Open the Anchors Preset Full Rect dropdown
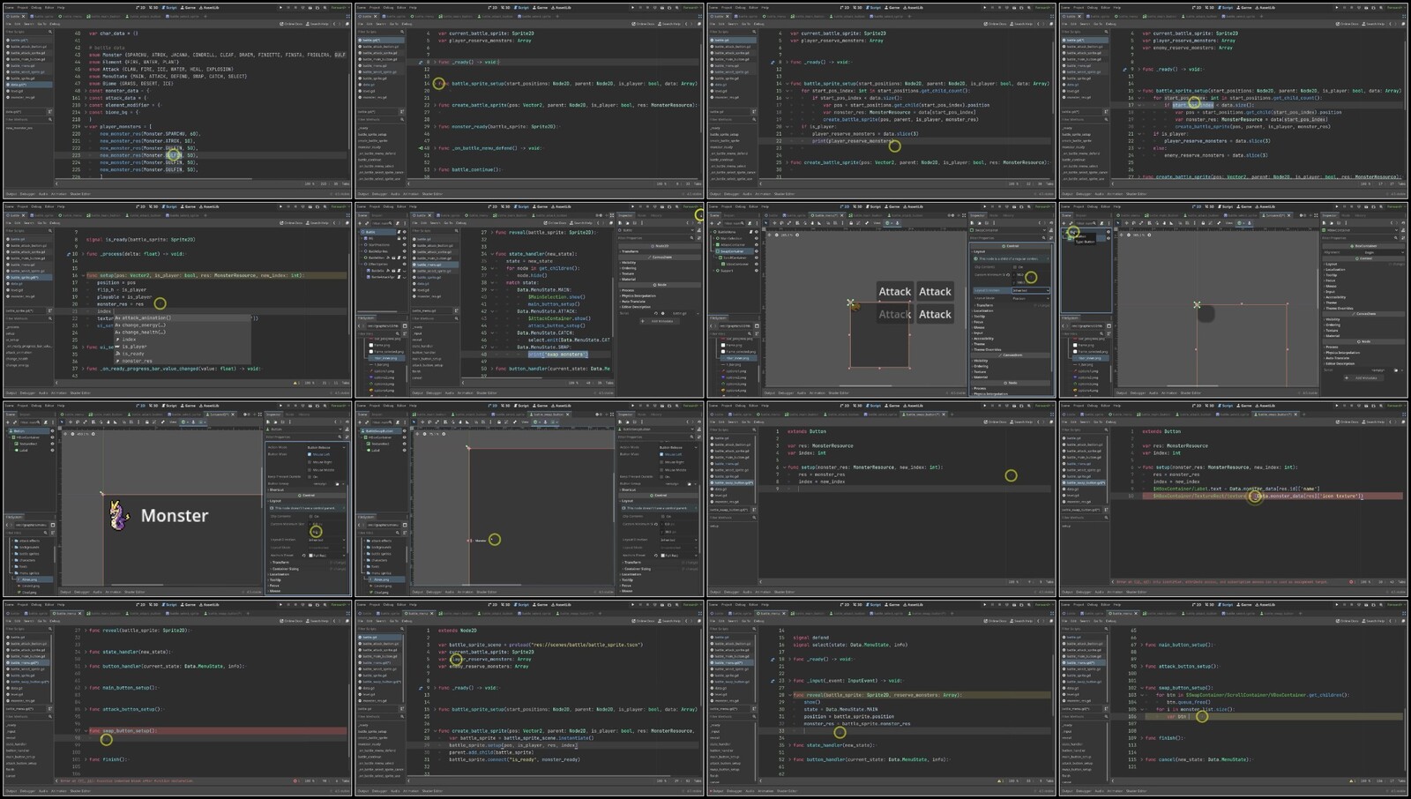 320,555
